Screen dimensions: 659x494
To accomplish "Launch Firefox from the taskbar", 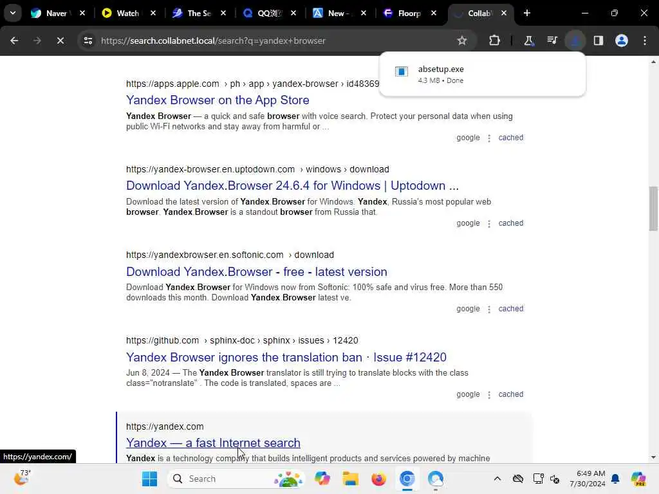I will point(378,479).
